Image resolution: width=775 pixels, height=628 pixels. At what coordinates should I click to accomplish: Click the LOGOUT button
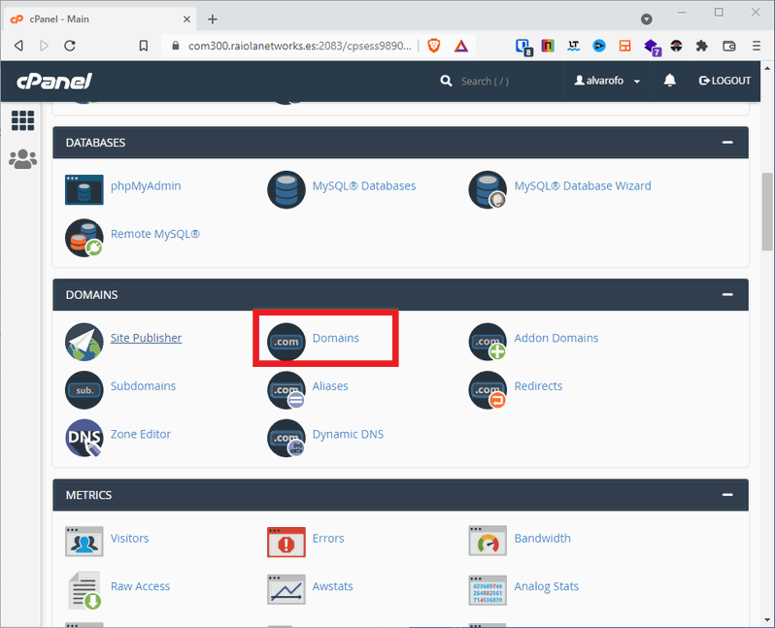pyautogui.click(x=724, y=81)
